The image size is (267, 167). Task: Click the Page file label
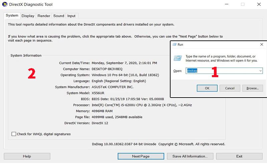(x=82, y=117)
